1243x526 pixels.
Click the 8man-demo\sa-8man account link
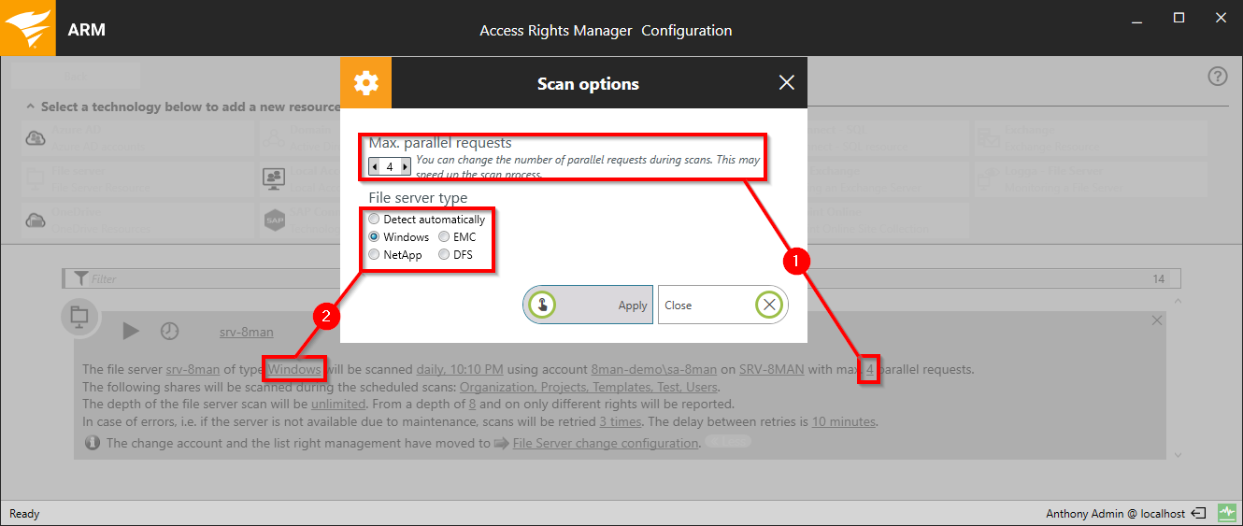coord(654,369)
